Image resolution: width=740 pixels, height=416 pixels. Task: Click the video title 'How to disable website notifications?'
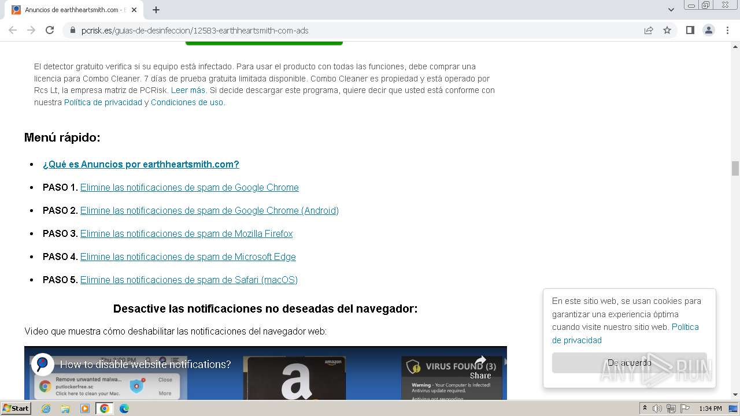(x=145, y=365)
